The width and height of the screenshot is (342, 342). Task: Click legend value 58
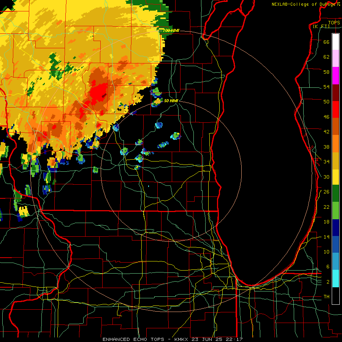point(326,72)
